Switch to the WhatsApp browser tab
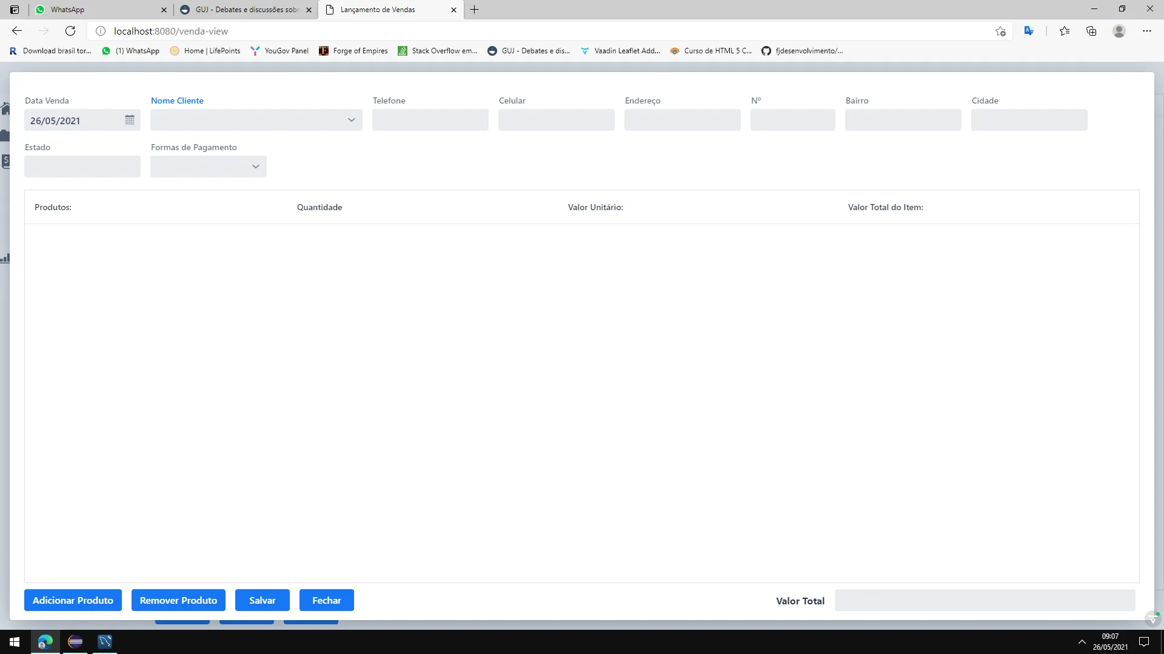Image resolution: width=1164 pixels, height=654 pixels. [97, 10]
